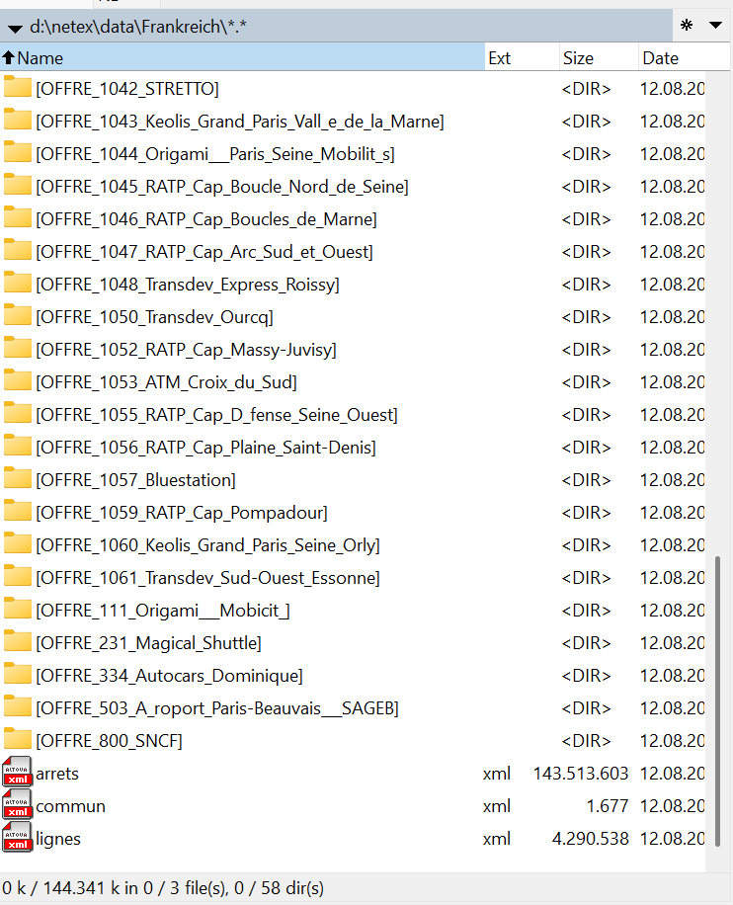Select folder icon of OFFRE_111_Origami__Mobicit_
733x905 pixels.
18,609
